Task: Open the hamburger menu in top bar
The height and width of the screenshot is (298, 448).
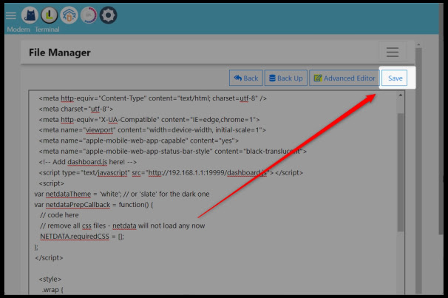Action: tap(11, 16)
